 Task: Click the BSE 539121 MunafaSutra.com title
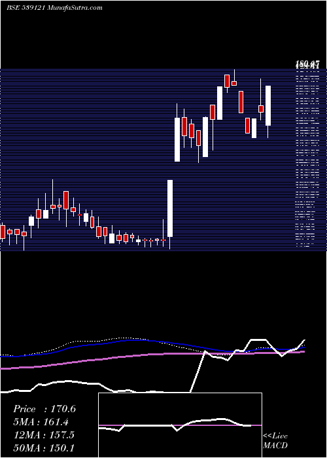[x=54, y=8]
